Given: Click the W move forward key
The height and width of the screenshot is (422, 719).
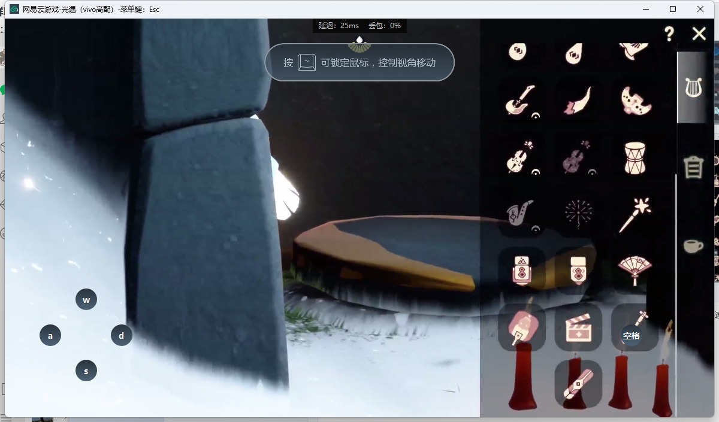Looking at the screenshot, I should click(x=86, y=300).
